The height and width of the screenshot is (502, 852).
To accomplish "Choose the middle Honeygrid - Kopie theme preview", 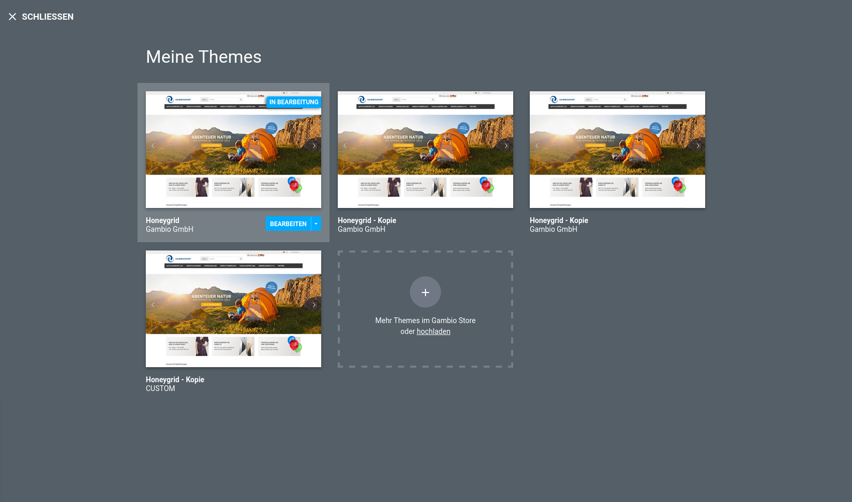I will click(x=425, y=150).
